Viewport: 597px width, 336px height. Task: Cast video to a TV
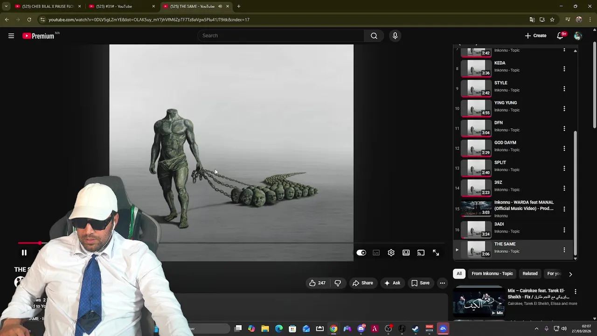tap(421, 252)
